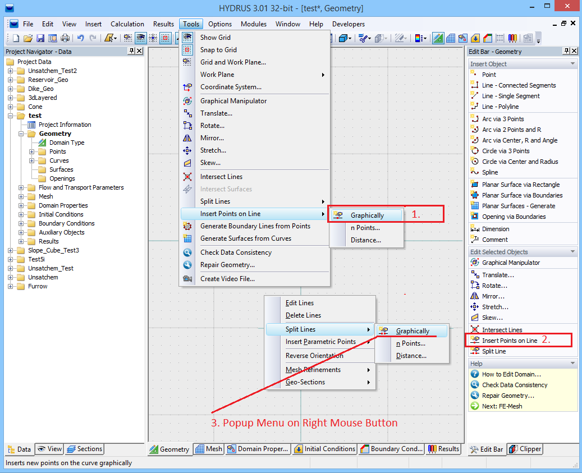582x473 pixels.
Task: Click Next: FE-Mesh in Help section
Action: point(502,406)
